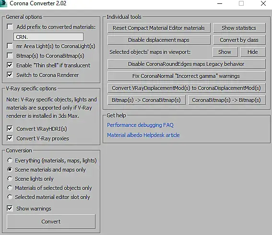Enable Add prefix to converted materials checkbox
Image resolution: width=272 pixels, height=235 pixels.
[x=10, y=27]
